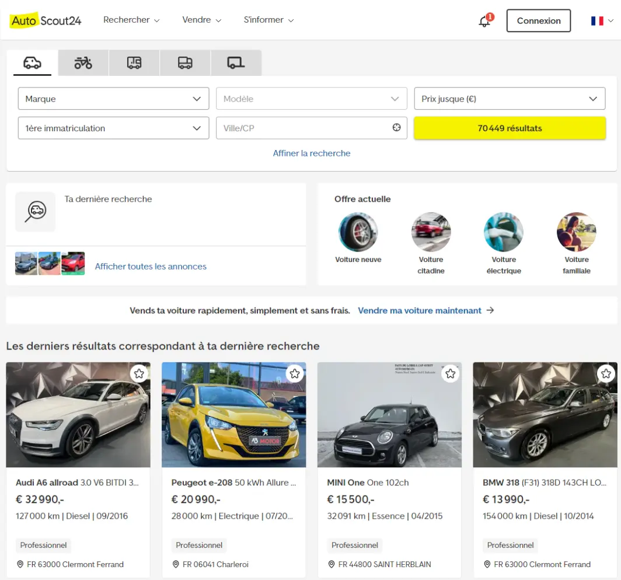Open the MINI One car photo
The width and height of the screenshot is (621, 580).
click(x=389, y=414)
